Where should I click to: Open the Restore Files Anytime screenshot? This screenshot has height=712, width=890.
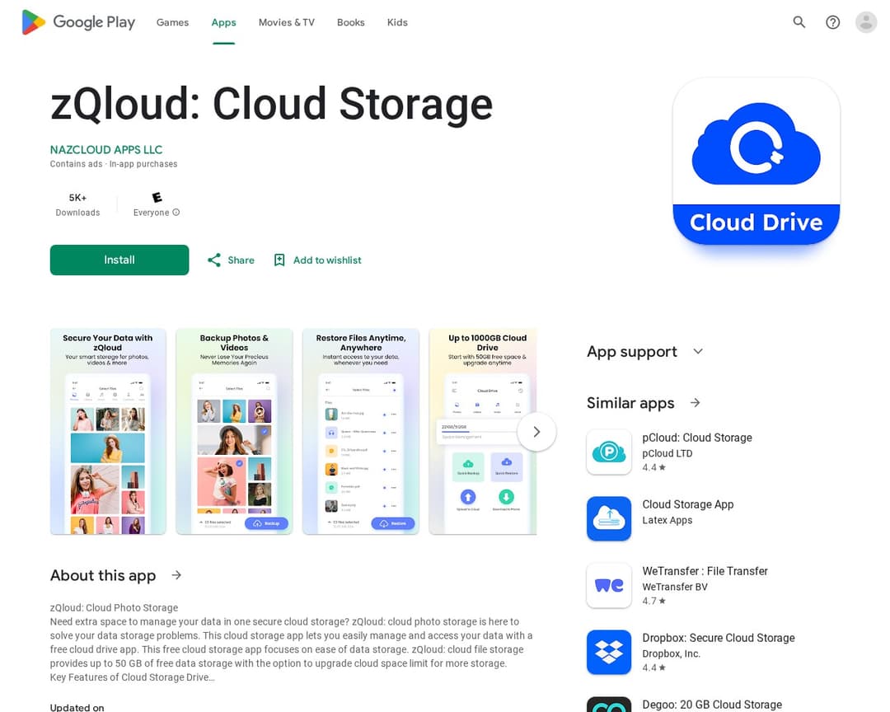coord(361,432)
